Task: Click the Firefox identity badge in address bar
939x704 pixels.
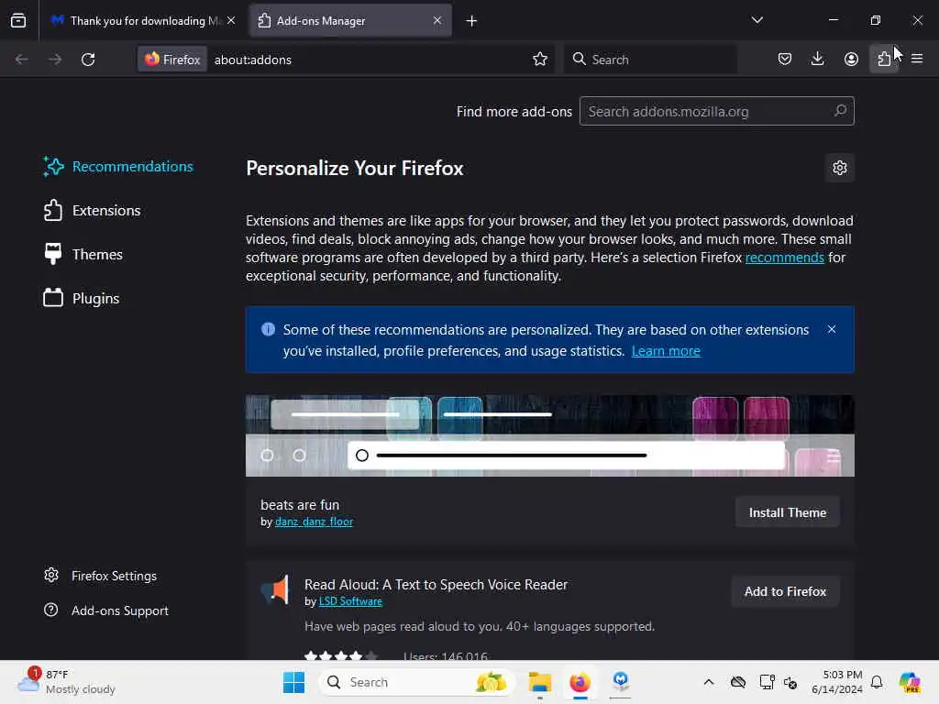Action: pyautogui.click(x=172, y=60)
